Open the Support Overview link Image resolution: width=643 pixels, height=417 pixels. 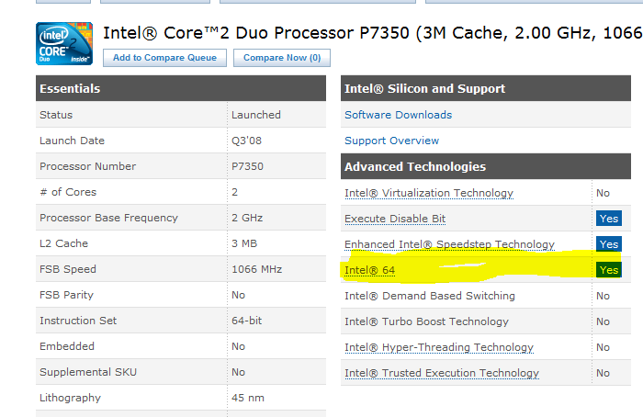391,141
